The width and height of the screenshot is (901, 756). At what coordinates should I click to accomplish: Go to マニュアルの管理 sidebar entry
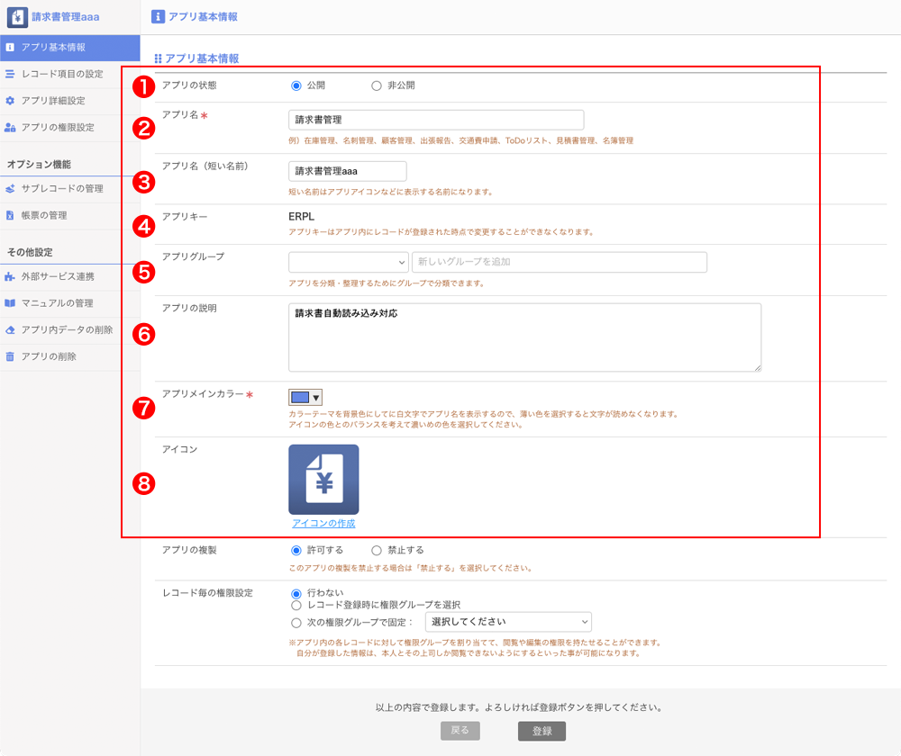tap(69, 303)
